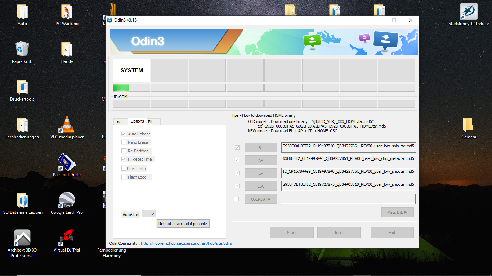The width and height of the screenshot is (492, 276).
Task: Open the PC Wartung desktop icon
Action: 67,15
